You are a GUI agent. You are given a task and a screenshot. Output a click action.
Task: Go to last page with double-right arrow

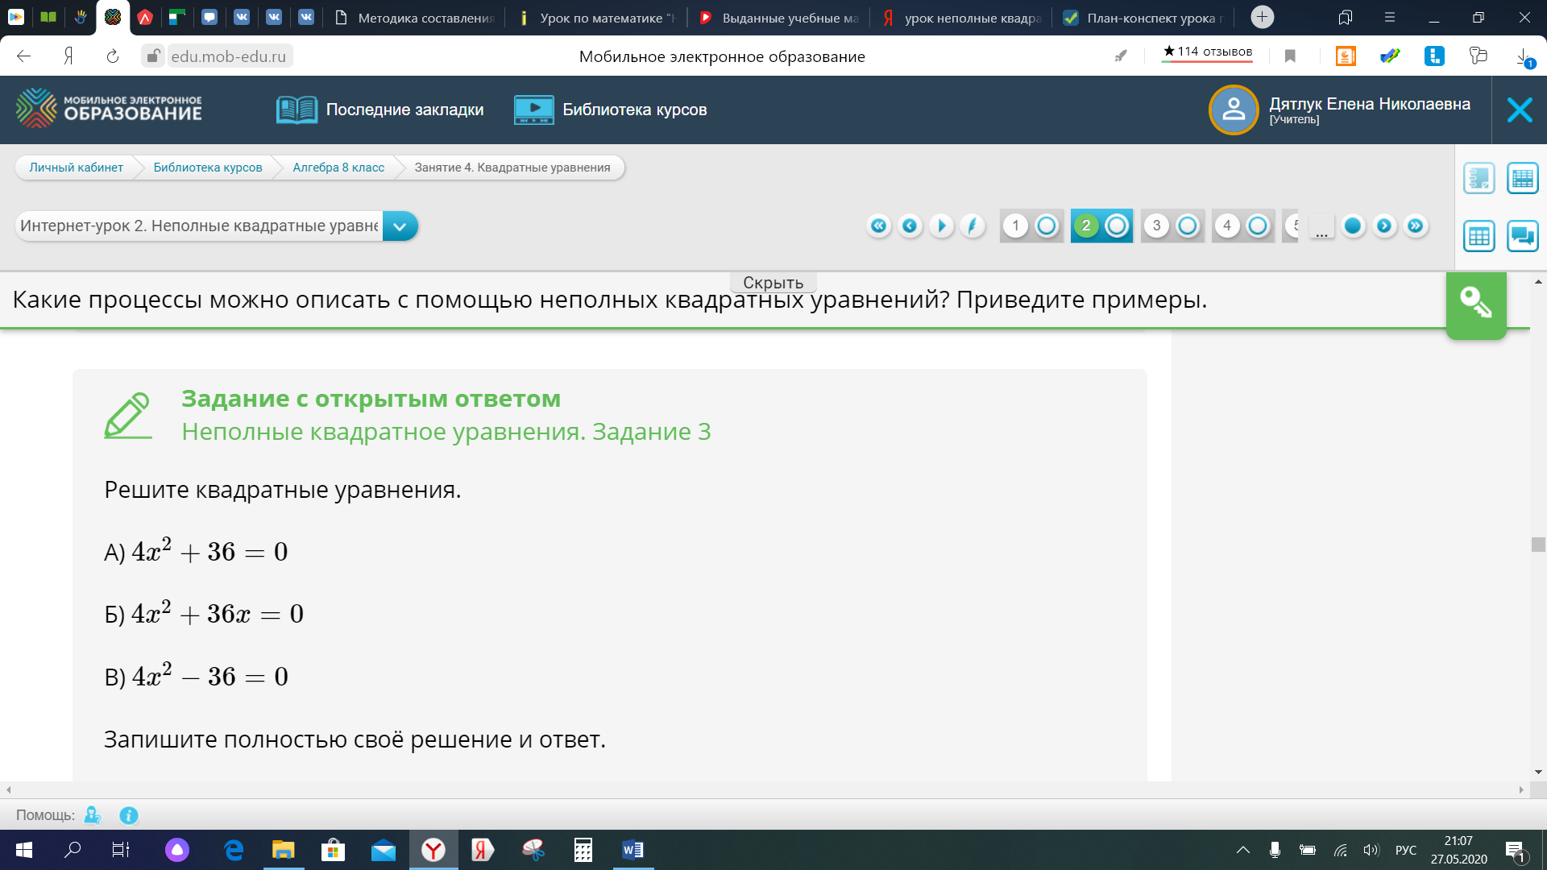(x=1416, y=226)
